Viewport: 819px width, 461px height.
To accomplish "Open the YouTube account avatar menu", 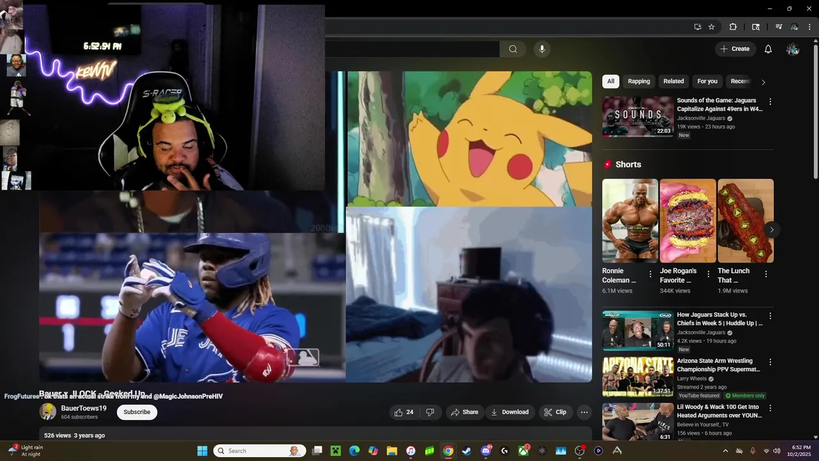I will 793,49.
